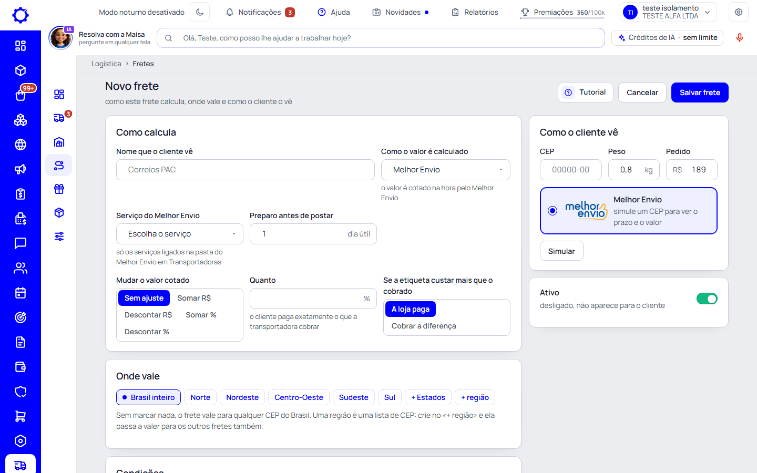This screenshot has width=757, height=473.
Task: Click the Nome que o cliente vê field
Action: point(245,170)
